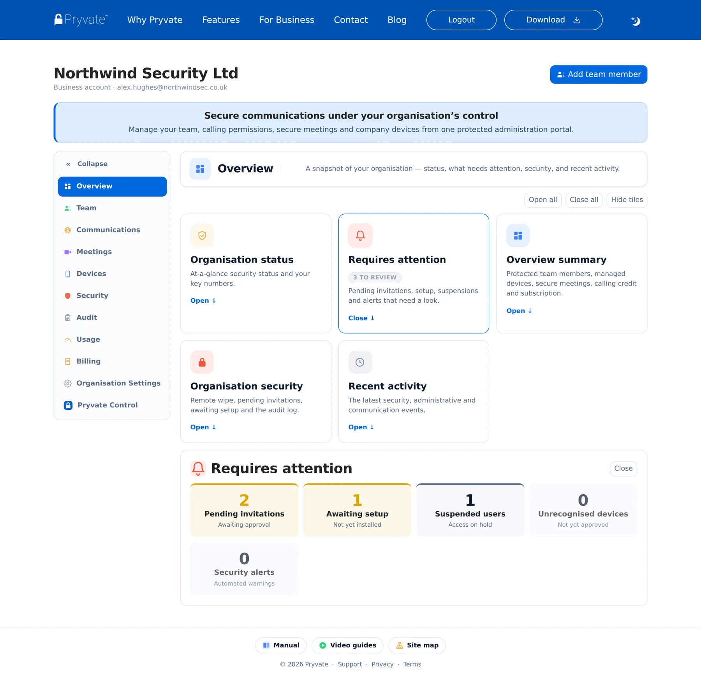
Task: Click the red lock icon on Organisation security tile
Action: 202,362
